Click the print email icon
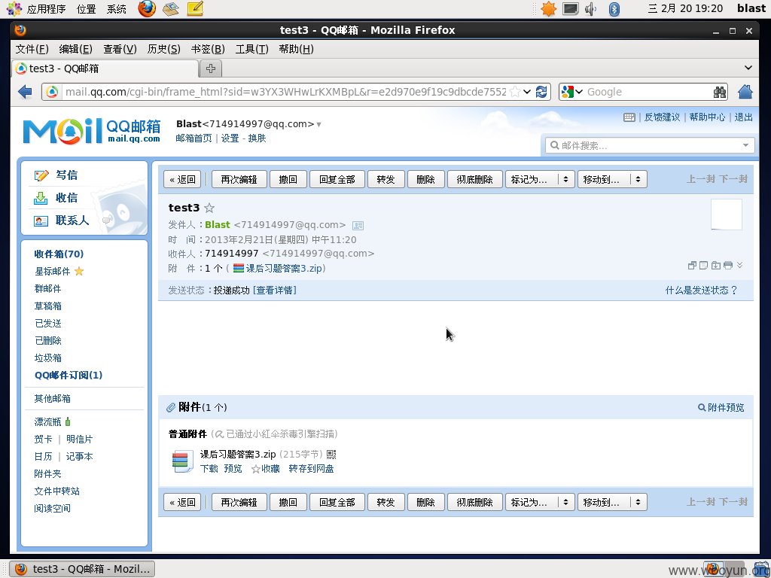The width and height of the screenshot is (771, 578). [728, 266]
